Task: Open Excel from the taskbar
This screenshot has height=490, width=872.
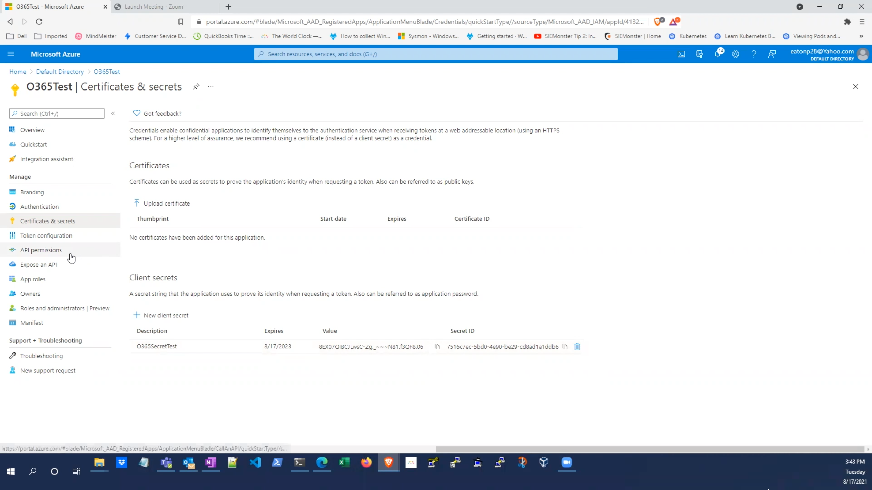Action: pos(344,462)
